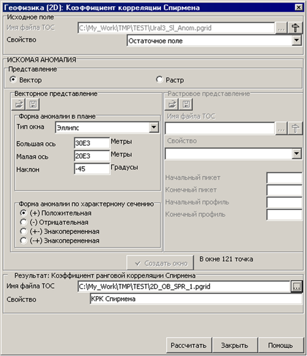307x356 pixels.
Task: Open the Тип окна Эллипс dropdown
Action: click(x=154, y=127)
